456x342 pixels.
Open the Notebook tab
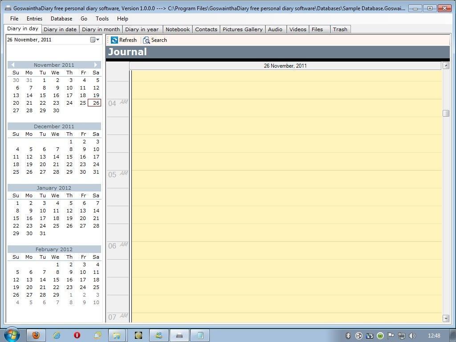click(x=177, y=29)
